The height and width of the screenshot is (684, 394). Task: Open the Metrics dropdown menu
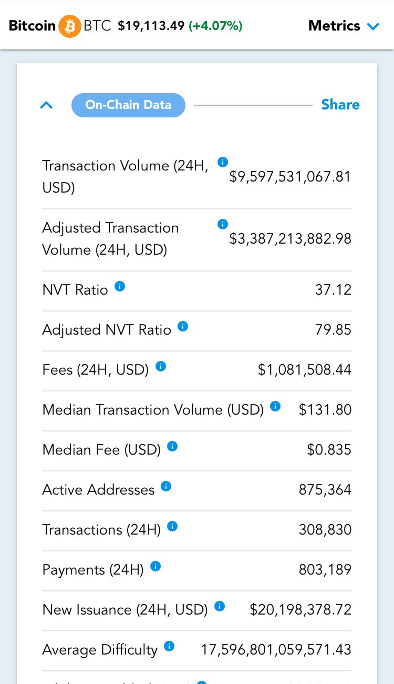344,26
